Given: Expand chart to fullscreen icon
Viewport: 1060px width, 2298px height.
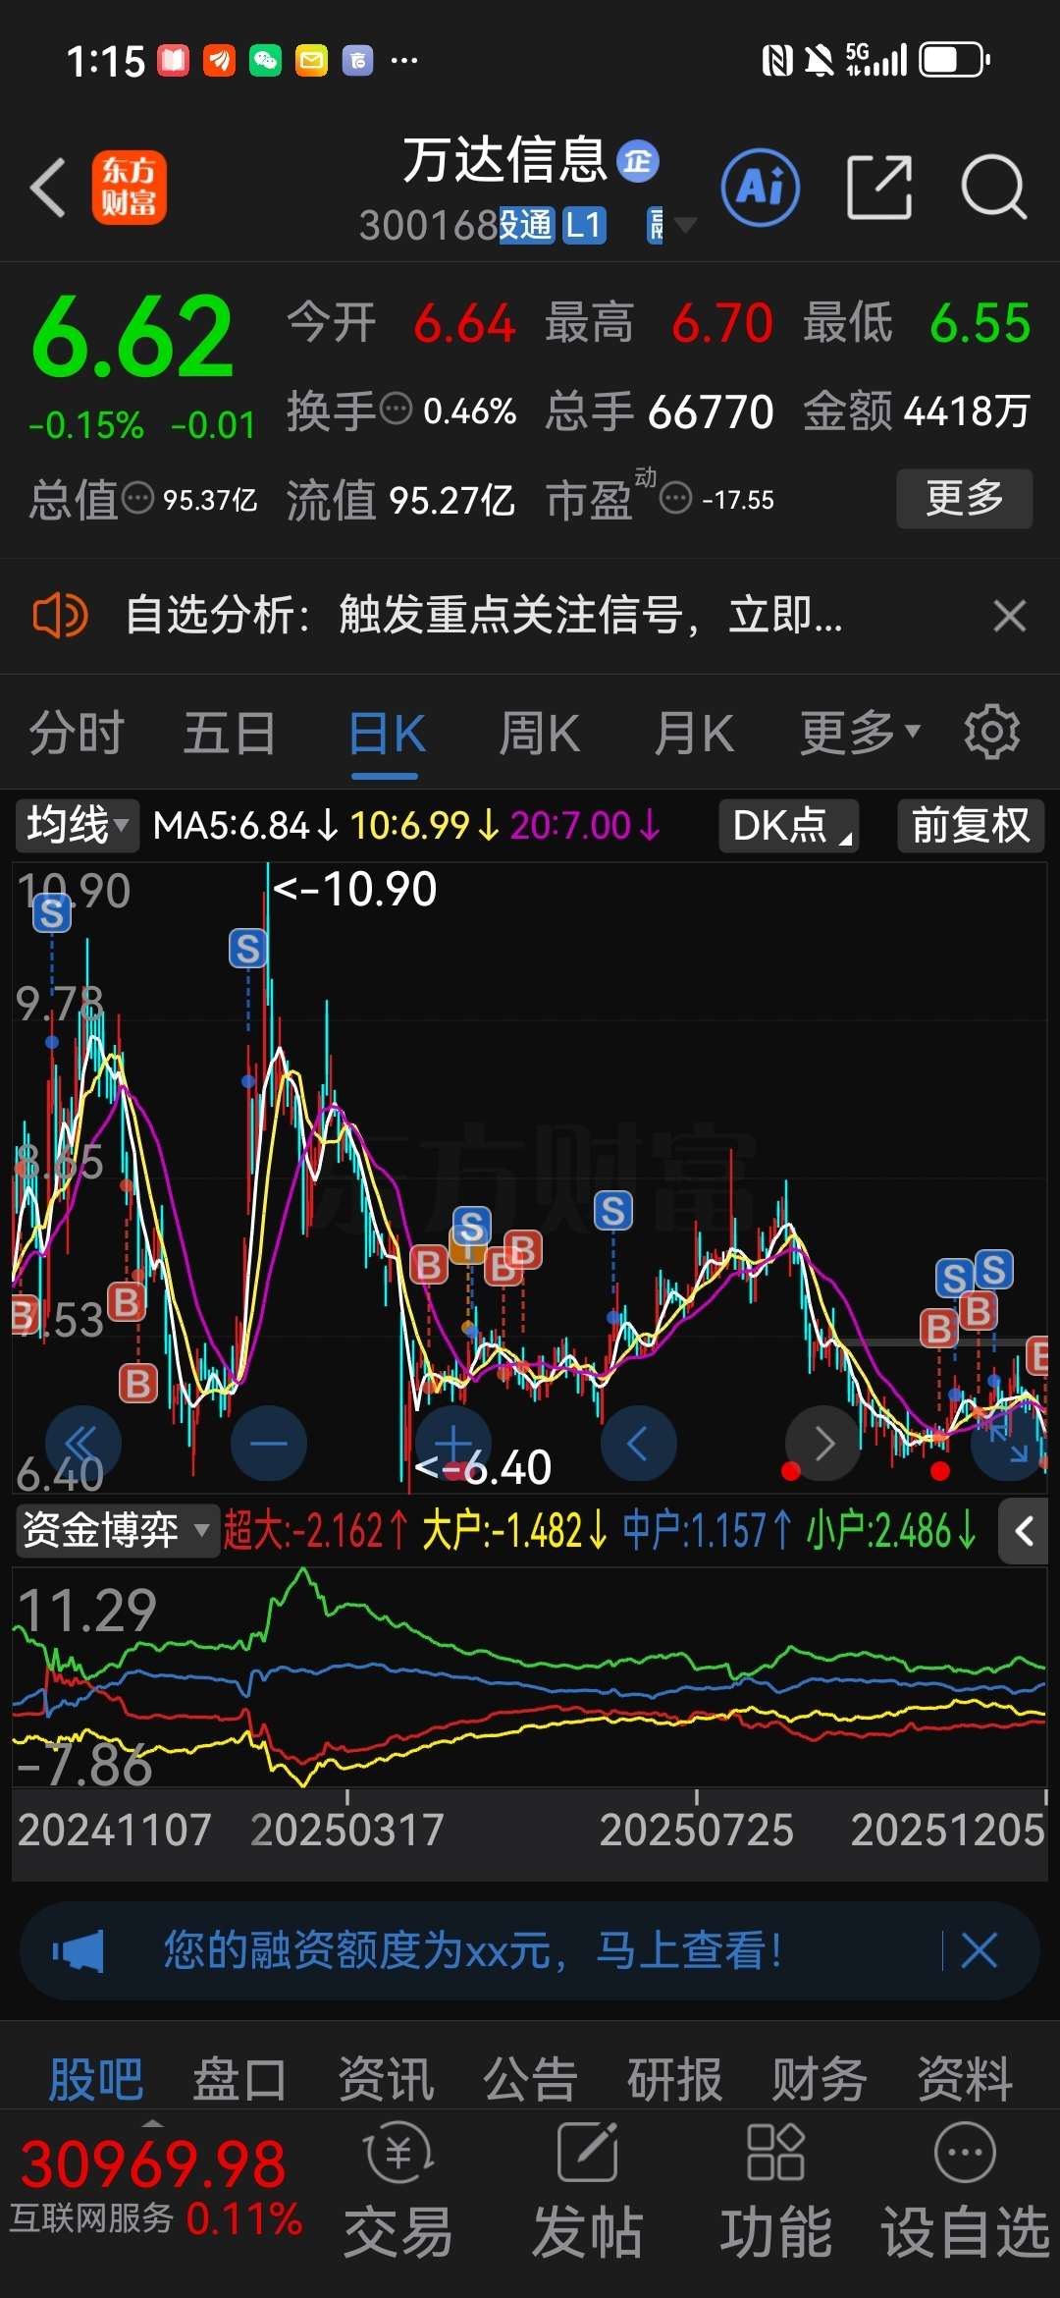Looking at the screenshot, I should pyautogui.click(x=1008, y=1444).
